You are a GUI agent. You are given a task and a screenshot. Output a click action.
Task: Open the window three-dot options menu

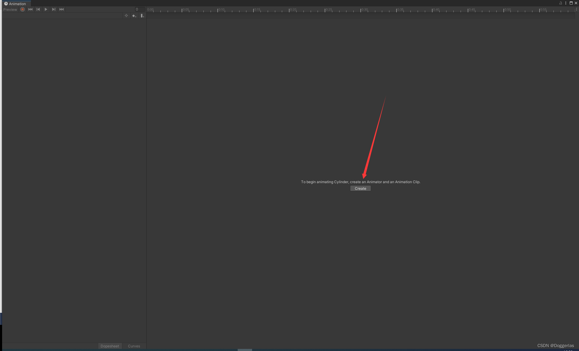[566, 3]
